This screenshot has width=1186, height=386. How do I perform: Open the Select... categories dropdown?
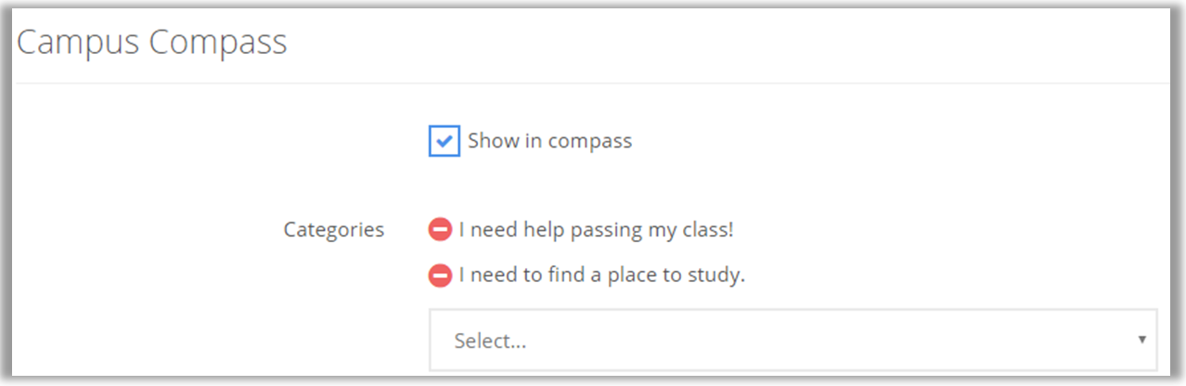click(793, 341)
